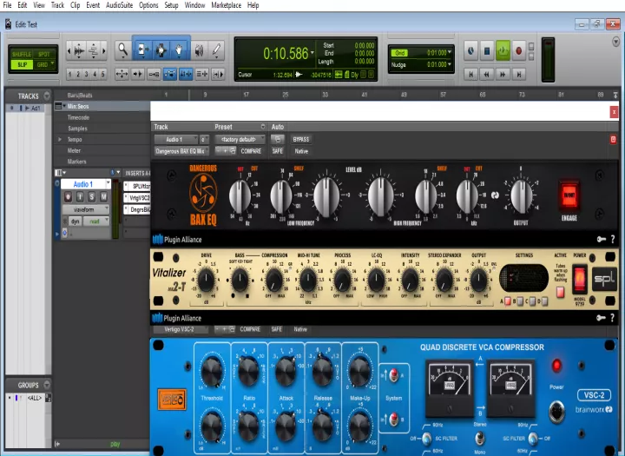Select the Trim tool
Screen dimensions: 625x456
click(142, 50)
